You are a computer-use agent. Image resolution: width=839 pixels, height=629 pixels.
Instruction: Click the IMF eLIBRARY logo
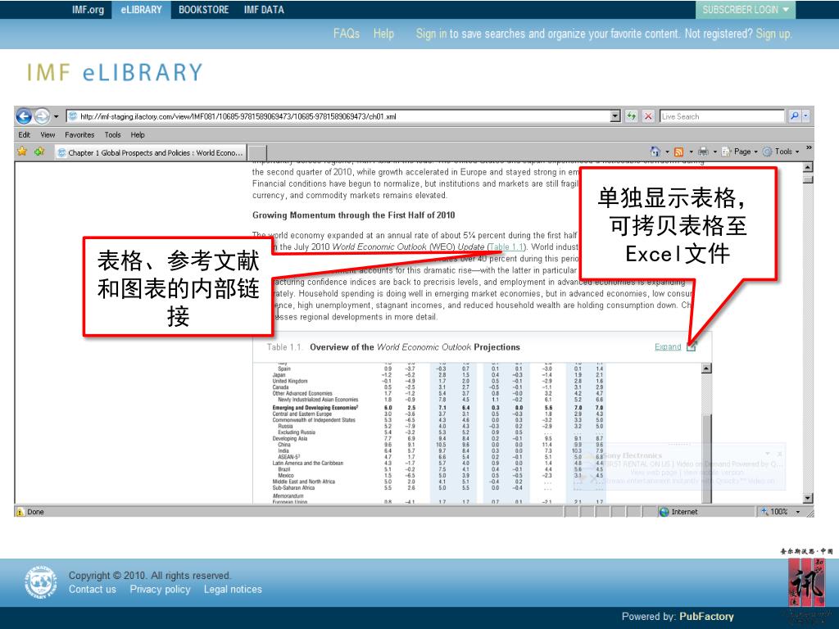tap(115, 73)
